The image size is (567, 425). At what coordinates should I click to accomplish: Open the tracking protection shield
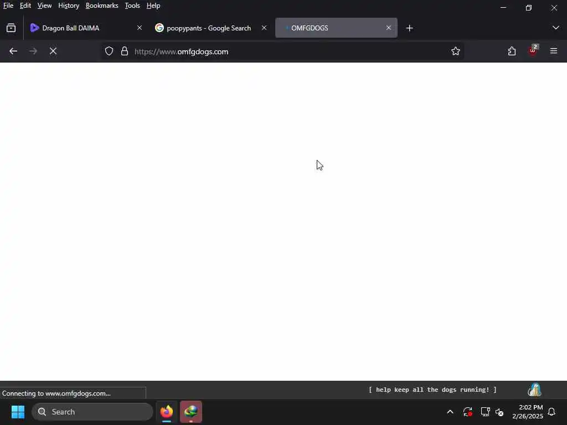[109, 51]
